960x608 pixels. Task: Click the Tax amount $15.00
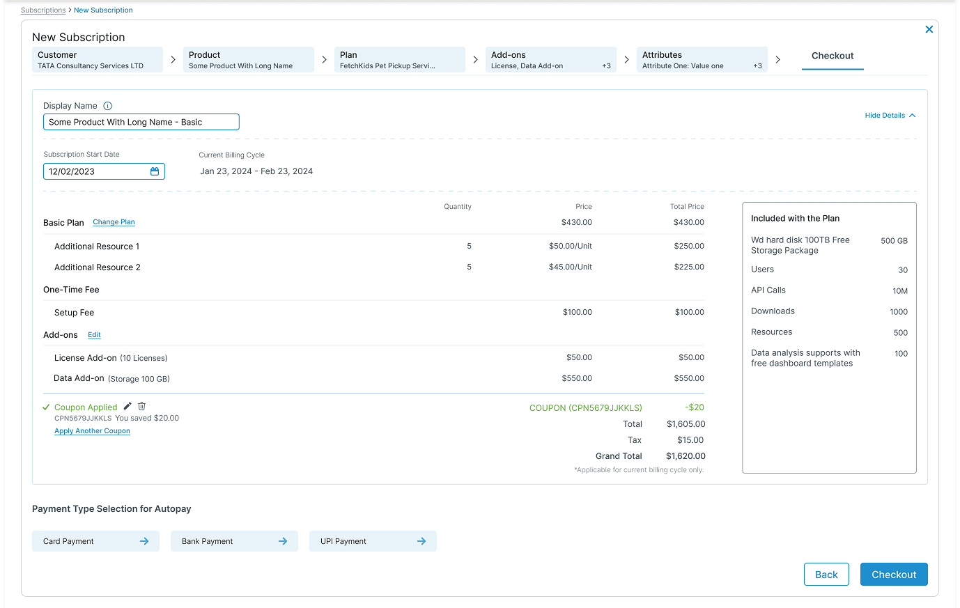pos(690,440)
